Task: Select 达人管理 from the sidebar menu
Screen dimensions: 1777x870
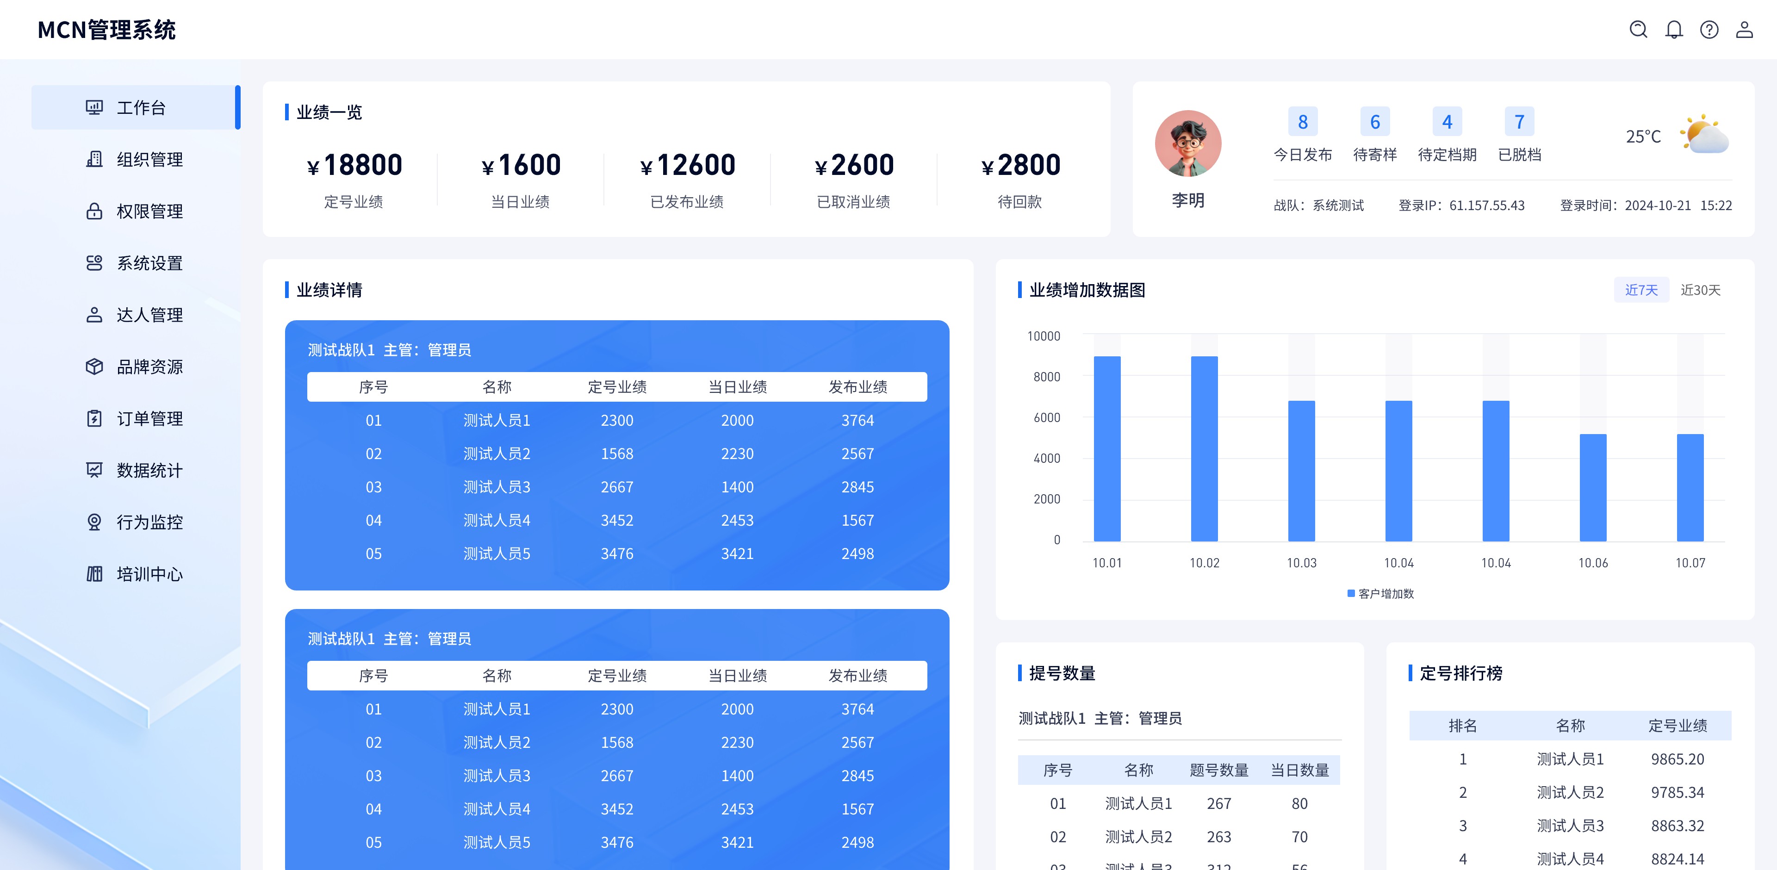Action: click(x=149, y=315)
